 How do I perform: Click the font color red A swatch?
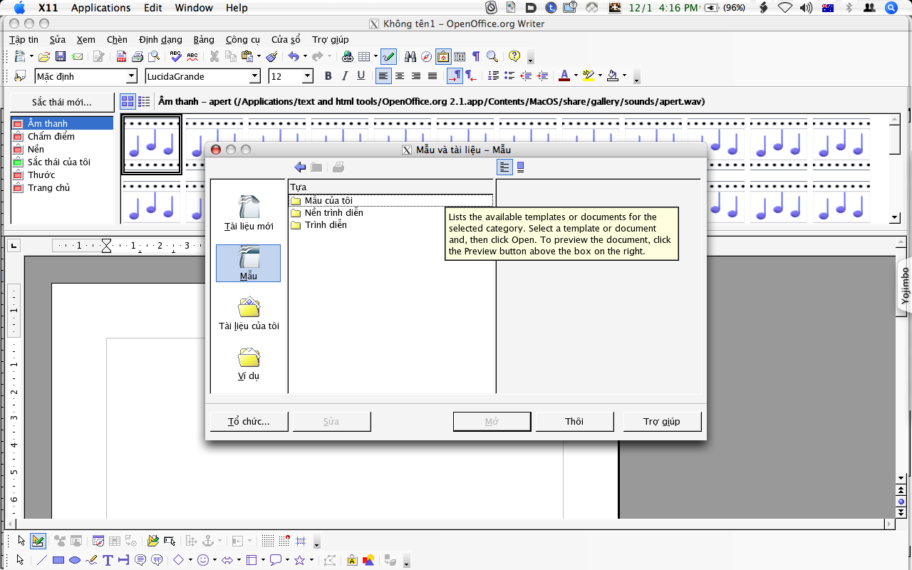click(x=565, y=76)
